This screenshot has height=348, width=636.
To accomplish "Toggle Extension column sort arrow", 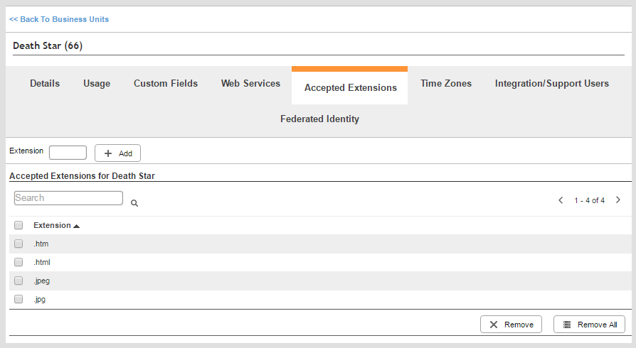I will coord(77,226).
